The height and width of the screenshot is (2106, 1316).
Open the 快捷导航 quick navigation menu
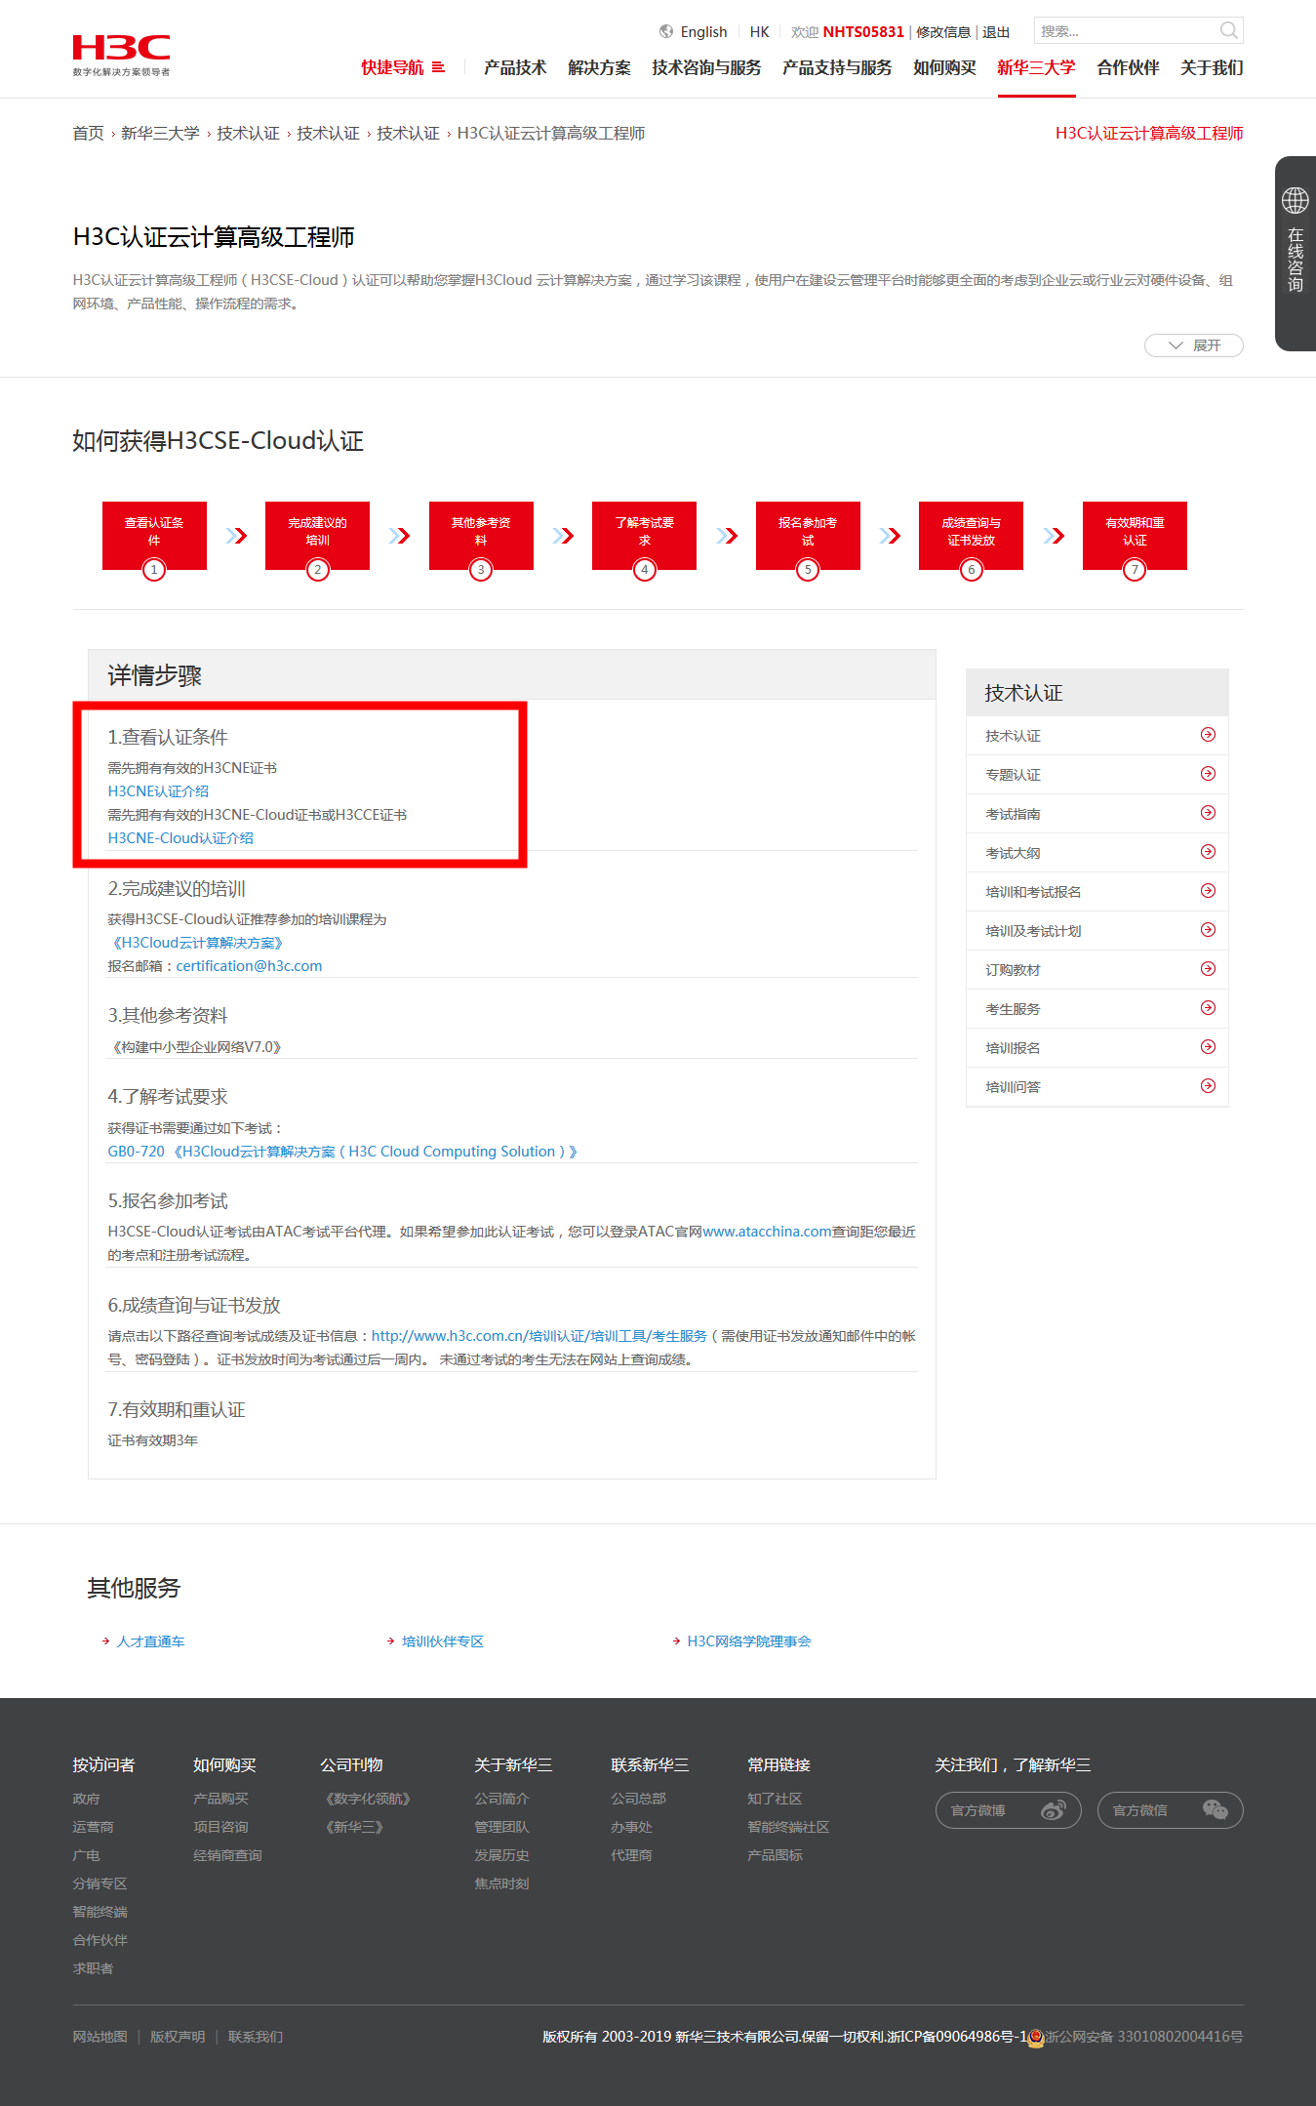tap(403, 67)
